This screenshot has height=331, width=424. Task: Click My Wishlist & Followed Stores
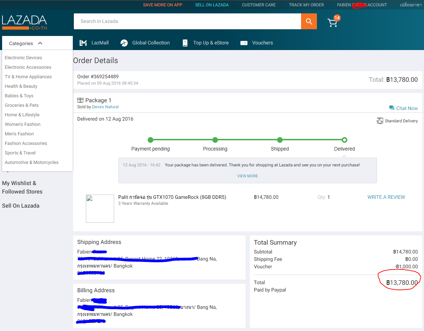(x=22, y=188)
